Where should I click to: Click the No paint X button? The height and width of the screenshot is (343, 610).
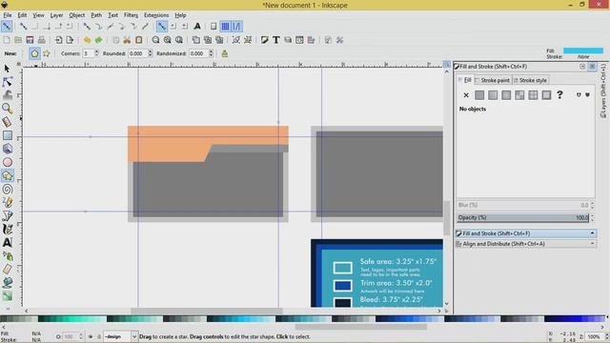point(466,95)
